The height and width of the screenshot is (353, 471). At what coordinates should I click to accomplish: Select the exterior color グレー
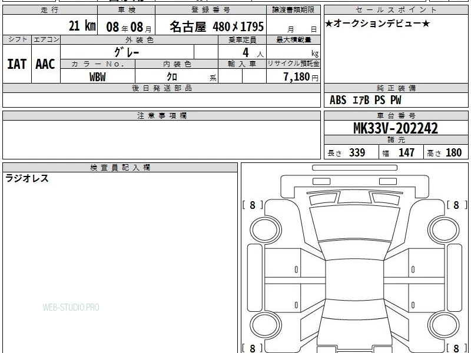pyautogui.click(x=127, y=52)
